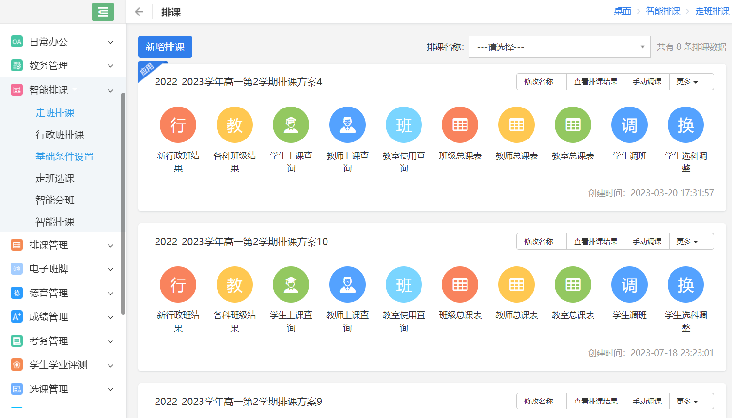Go to 走班排课 breadcrumb link
The height and width of the screenshot is (418, 732).
(x=712, y=11)
